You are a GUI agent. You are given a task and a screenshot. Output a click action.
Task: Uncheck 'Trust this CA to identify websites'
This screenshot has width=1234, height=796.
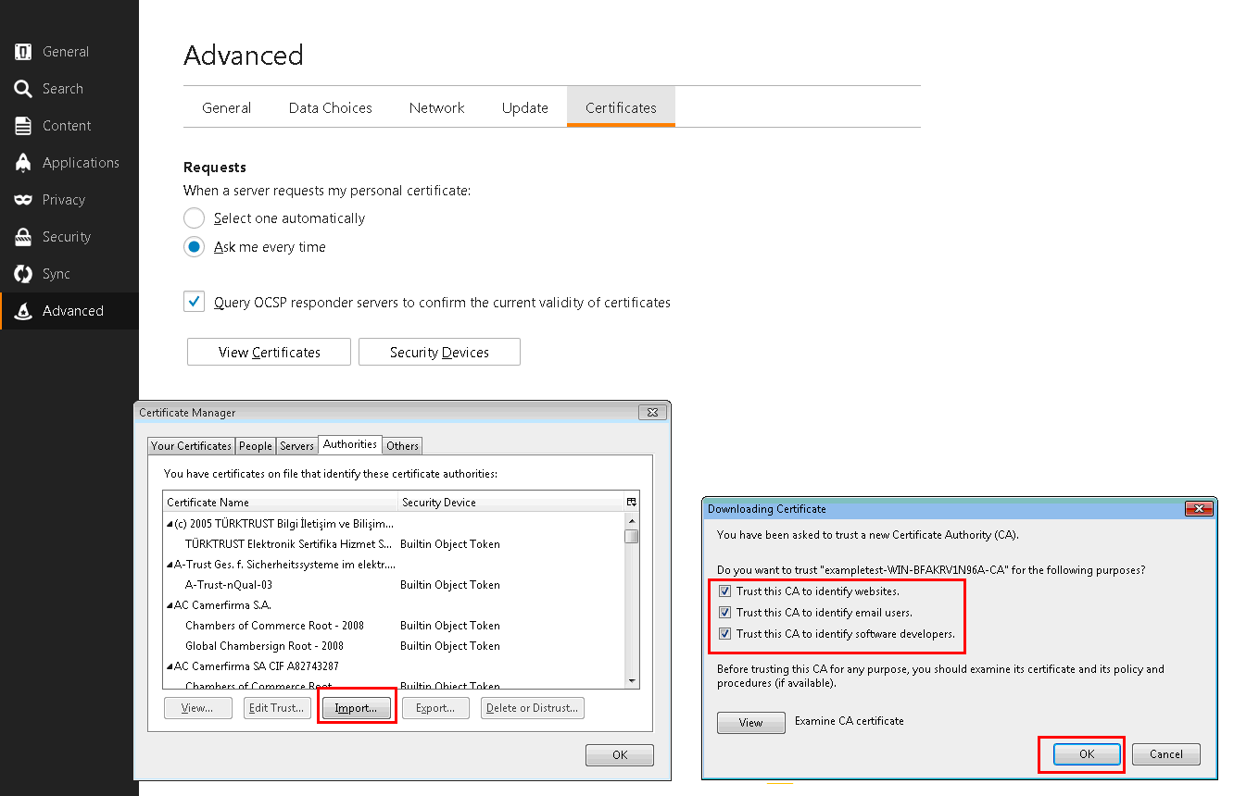pos(724,591)
